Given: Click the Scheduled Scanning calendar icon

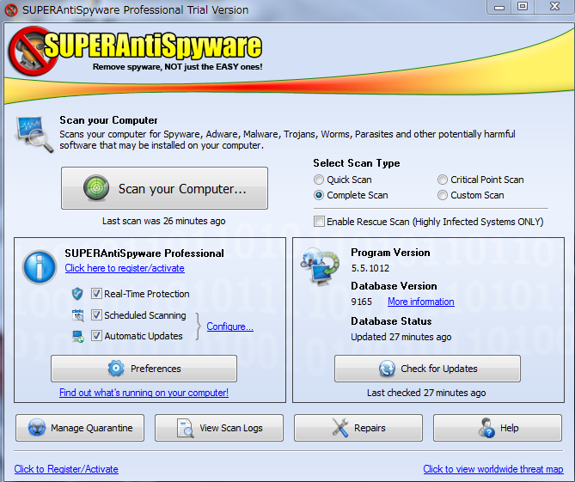Looking at the screenshot, I should (78, 315).
